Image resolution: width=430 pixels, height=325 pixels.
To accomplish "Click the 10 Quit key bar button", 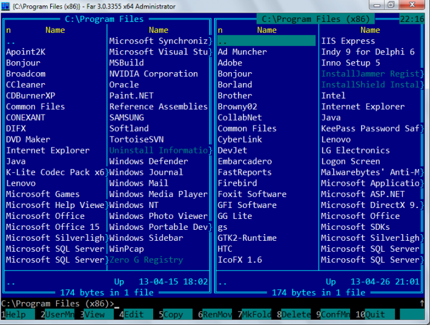I will pos(375,314).
